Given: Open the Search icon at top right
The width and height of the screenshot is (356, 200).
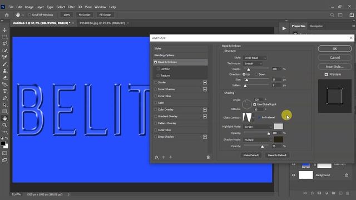Looking at the screenshot, I should pyautogui.click(x=332, y=15).
